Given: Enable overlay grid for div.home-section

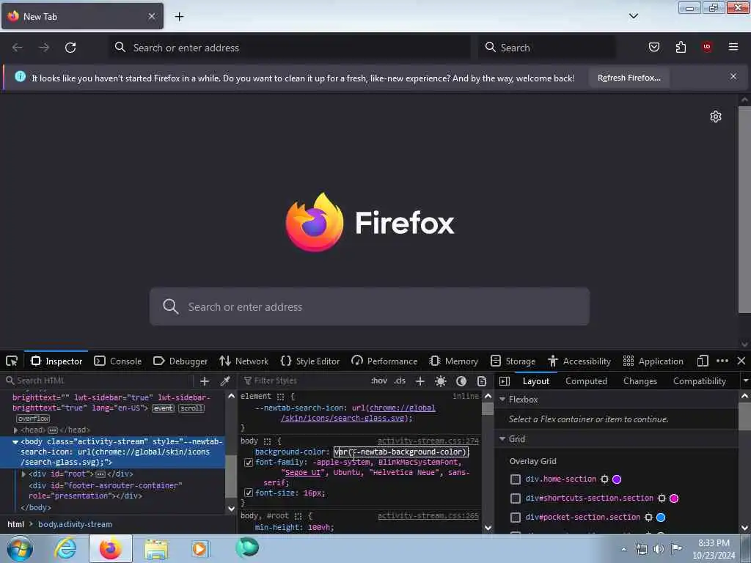Looking at the screenshot, I should (516, 479).
